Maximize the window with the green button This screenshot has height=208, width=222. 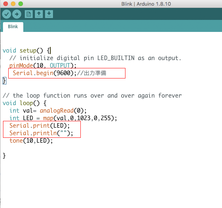(21, 4)
